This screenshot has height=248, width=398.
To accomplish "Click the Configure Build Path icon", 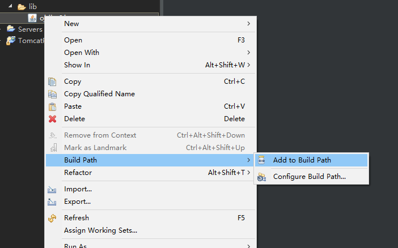I will click(x=261, y=177).
